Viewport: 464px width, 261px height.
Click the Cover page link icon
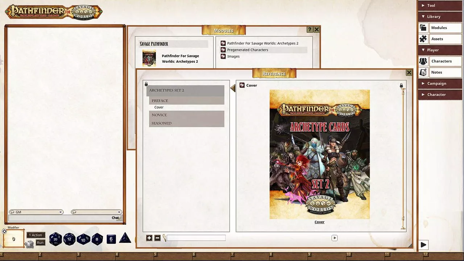click(242, 85)
